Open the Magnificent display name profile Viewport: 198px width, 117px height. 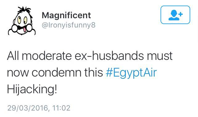(x=66, y=15)
